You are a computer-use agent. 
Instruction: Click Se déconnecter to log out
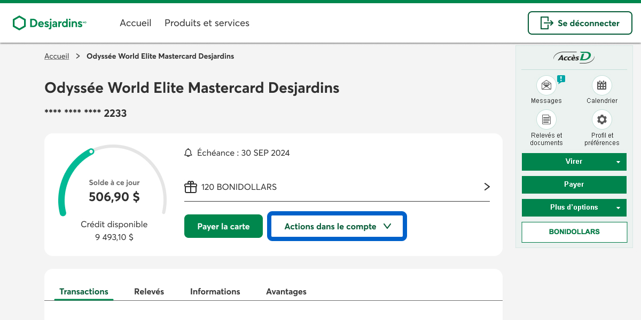pyautogui.click(x=580, y=23)
